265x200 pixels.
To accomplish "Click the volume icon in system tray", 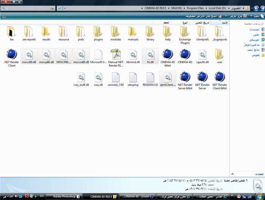I will coord(16,196).
